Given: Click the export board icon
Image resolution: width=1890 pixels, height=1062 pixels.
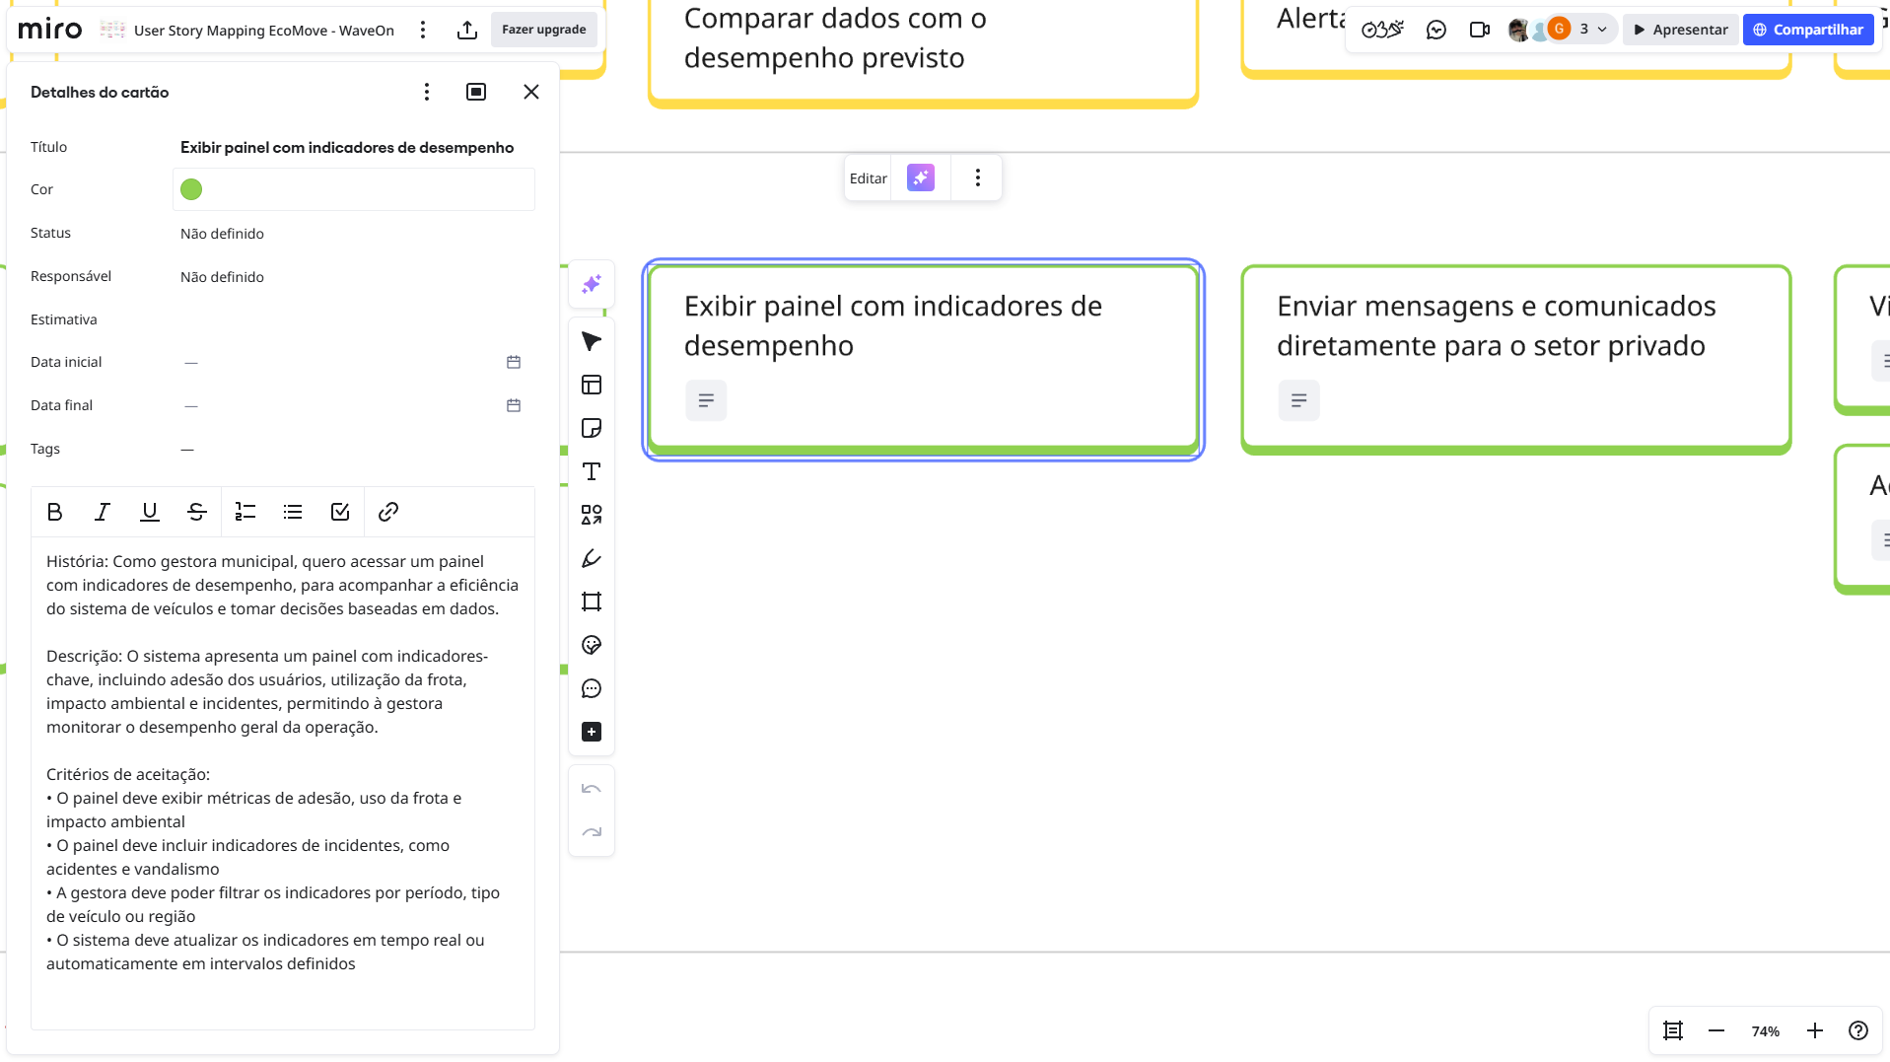Looking at the screenshot, I should click(x=467, y=30).
